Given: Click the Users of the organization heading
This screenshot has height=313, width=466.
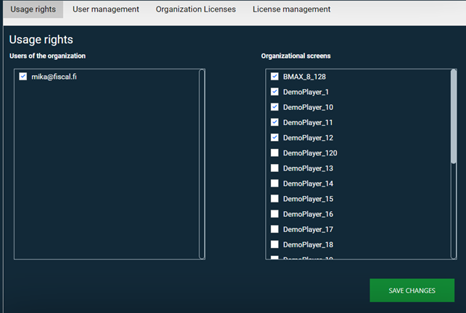Looking at the screenshot, I should (x=47, y=56).
